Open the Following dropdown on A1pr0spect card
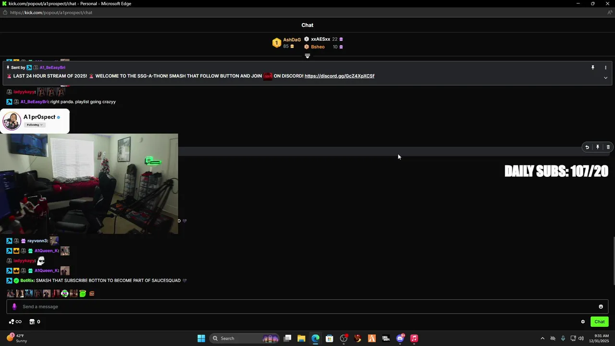 [35, 125]
